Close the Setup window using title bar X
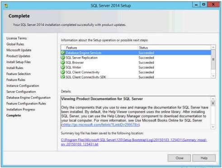The height and width of the screenshot is (168, 222). [213, 5]
